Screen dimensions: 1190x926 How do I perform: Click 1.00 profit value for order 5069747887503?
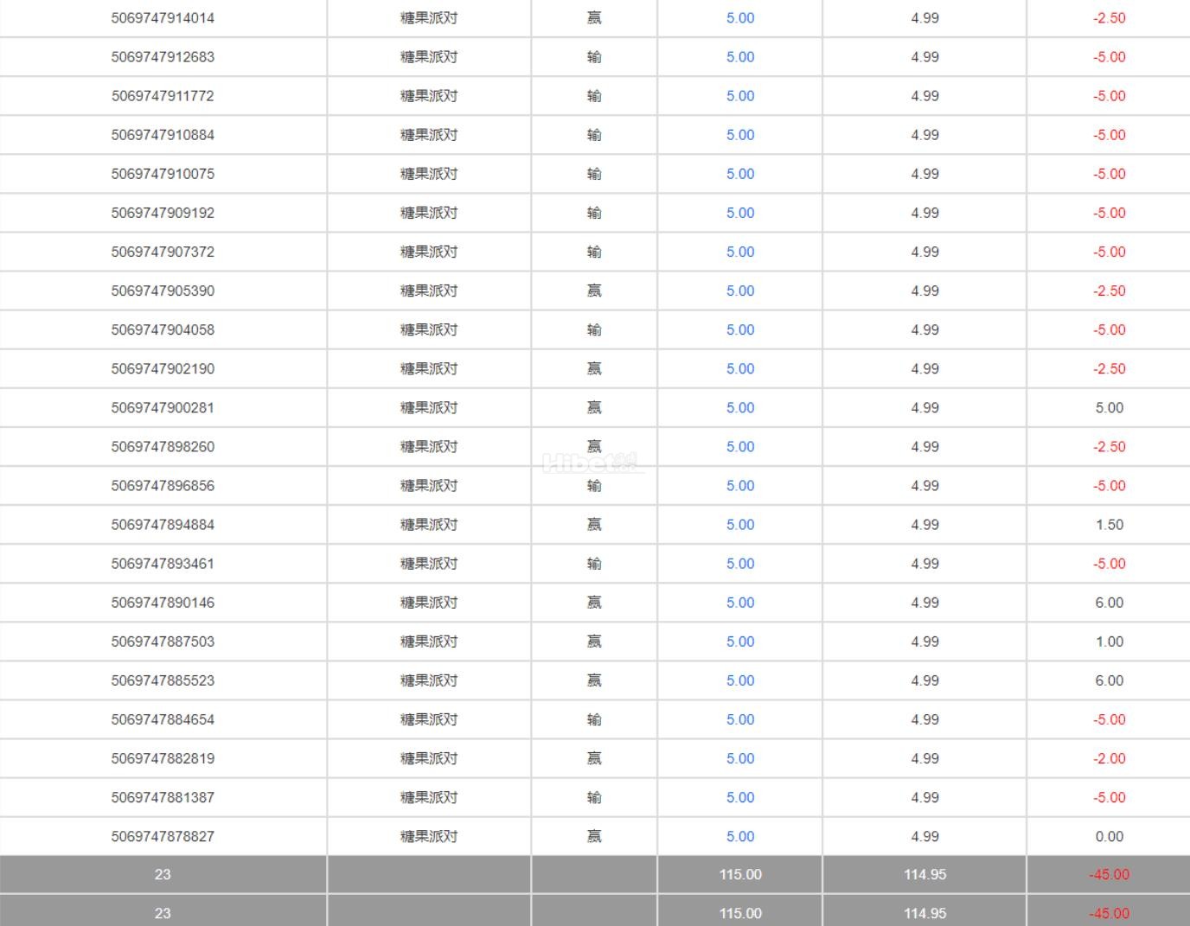tap(1109, 641)
